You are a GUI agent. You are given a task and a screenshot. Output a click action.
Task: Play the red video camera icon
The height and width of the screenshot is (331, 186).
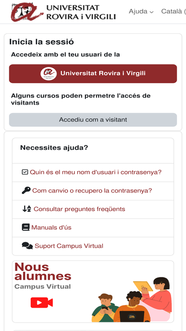click(x=42, y=303)
